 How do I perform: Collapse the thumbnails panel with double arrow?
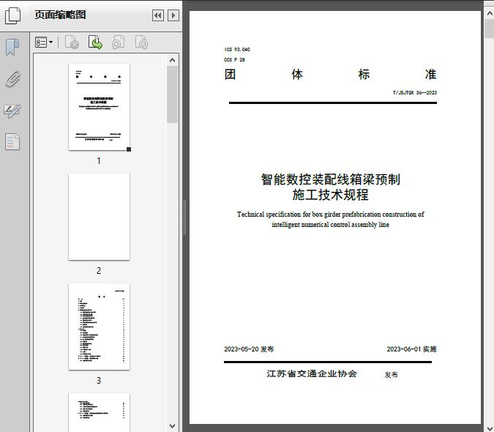pyautogui.click(x=157, y=15)
